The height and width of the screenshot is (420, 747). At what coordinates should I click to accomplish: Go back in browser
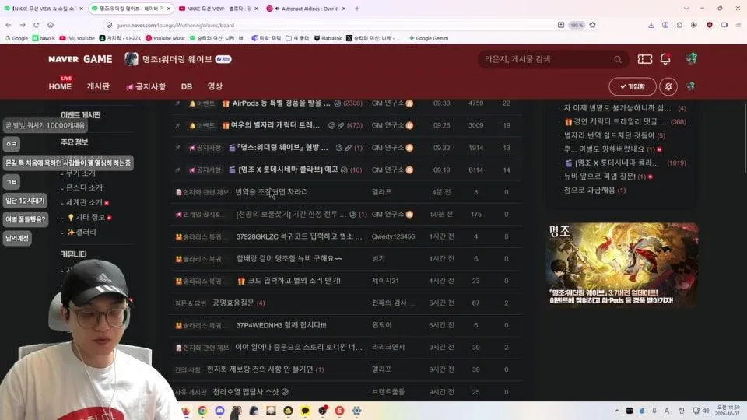pyautogui.click(x=9, y=25)
